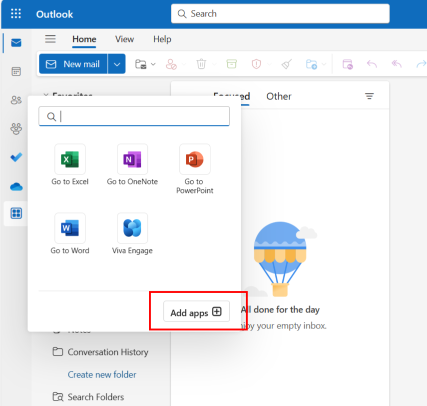Click the Move to folder icon
This screenshot has width=427, height=406.
[x=312, y=64]
